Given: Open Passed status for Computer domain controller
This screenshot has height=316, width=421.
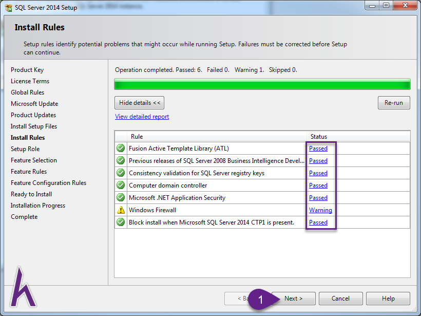Looking at the screenshot, I should click(318, 185).
